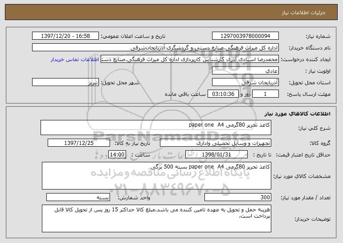The height and width of the screenshot is (243, 343).
Task: Click the label مهلت ارسال پاسخ
Action: point(309,95)
